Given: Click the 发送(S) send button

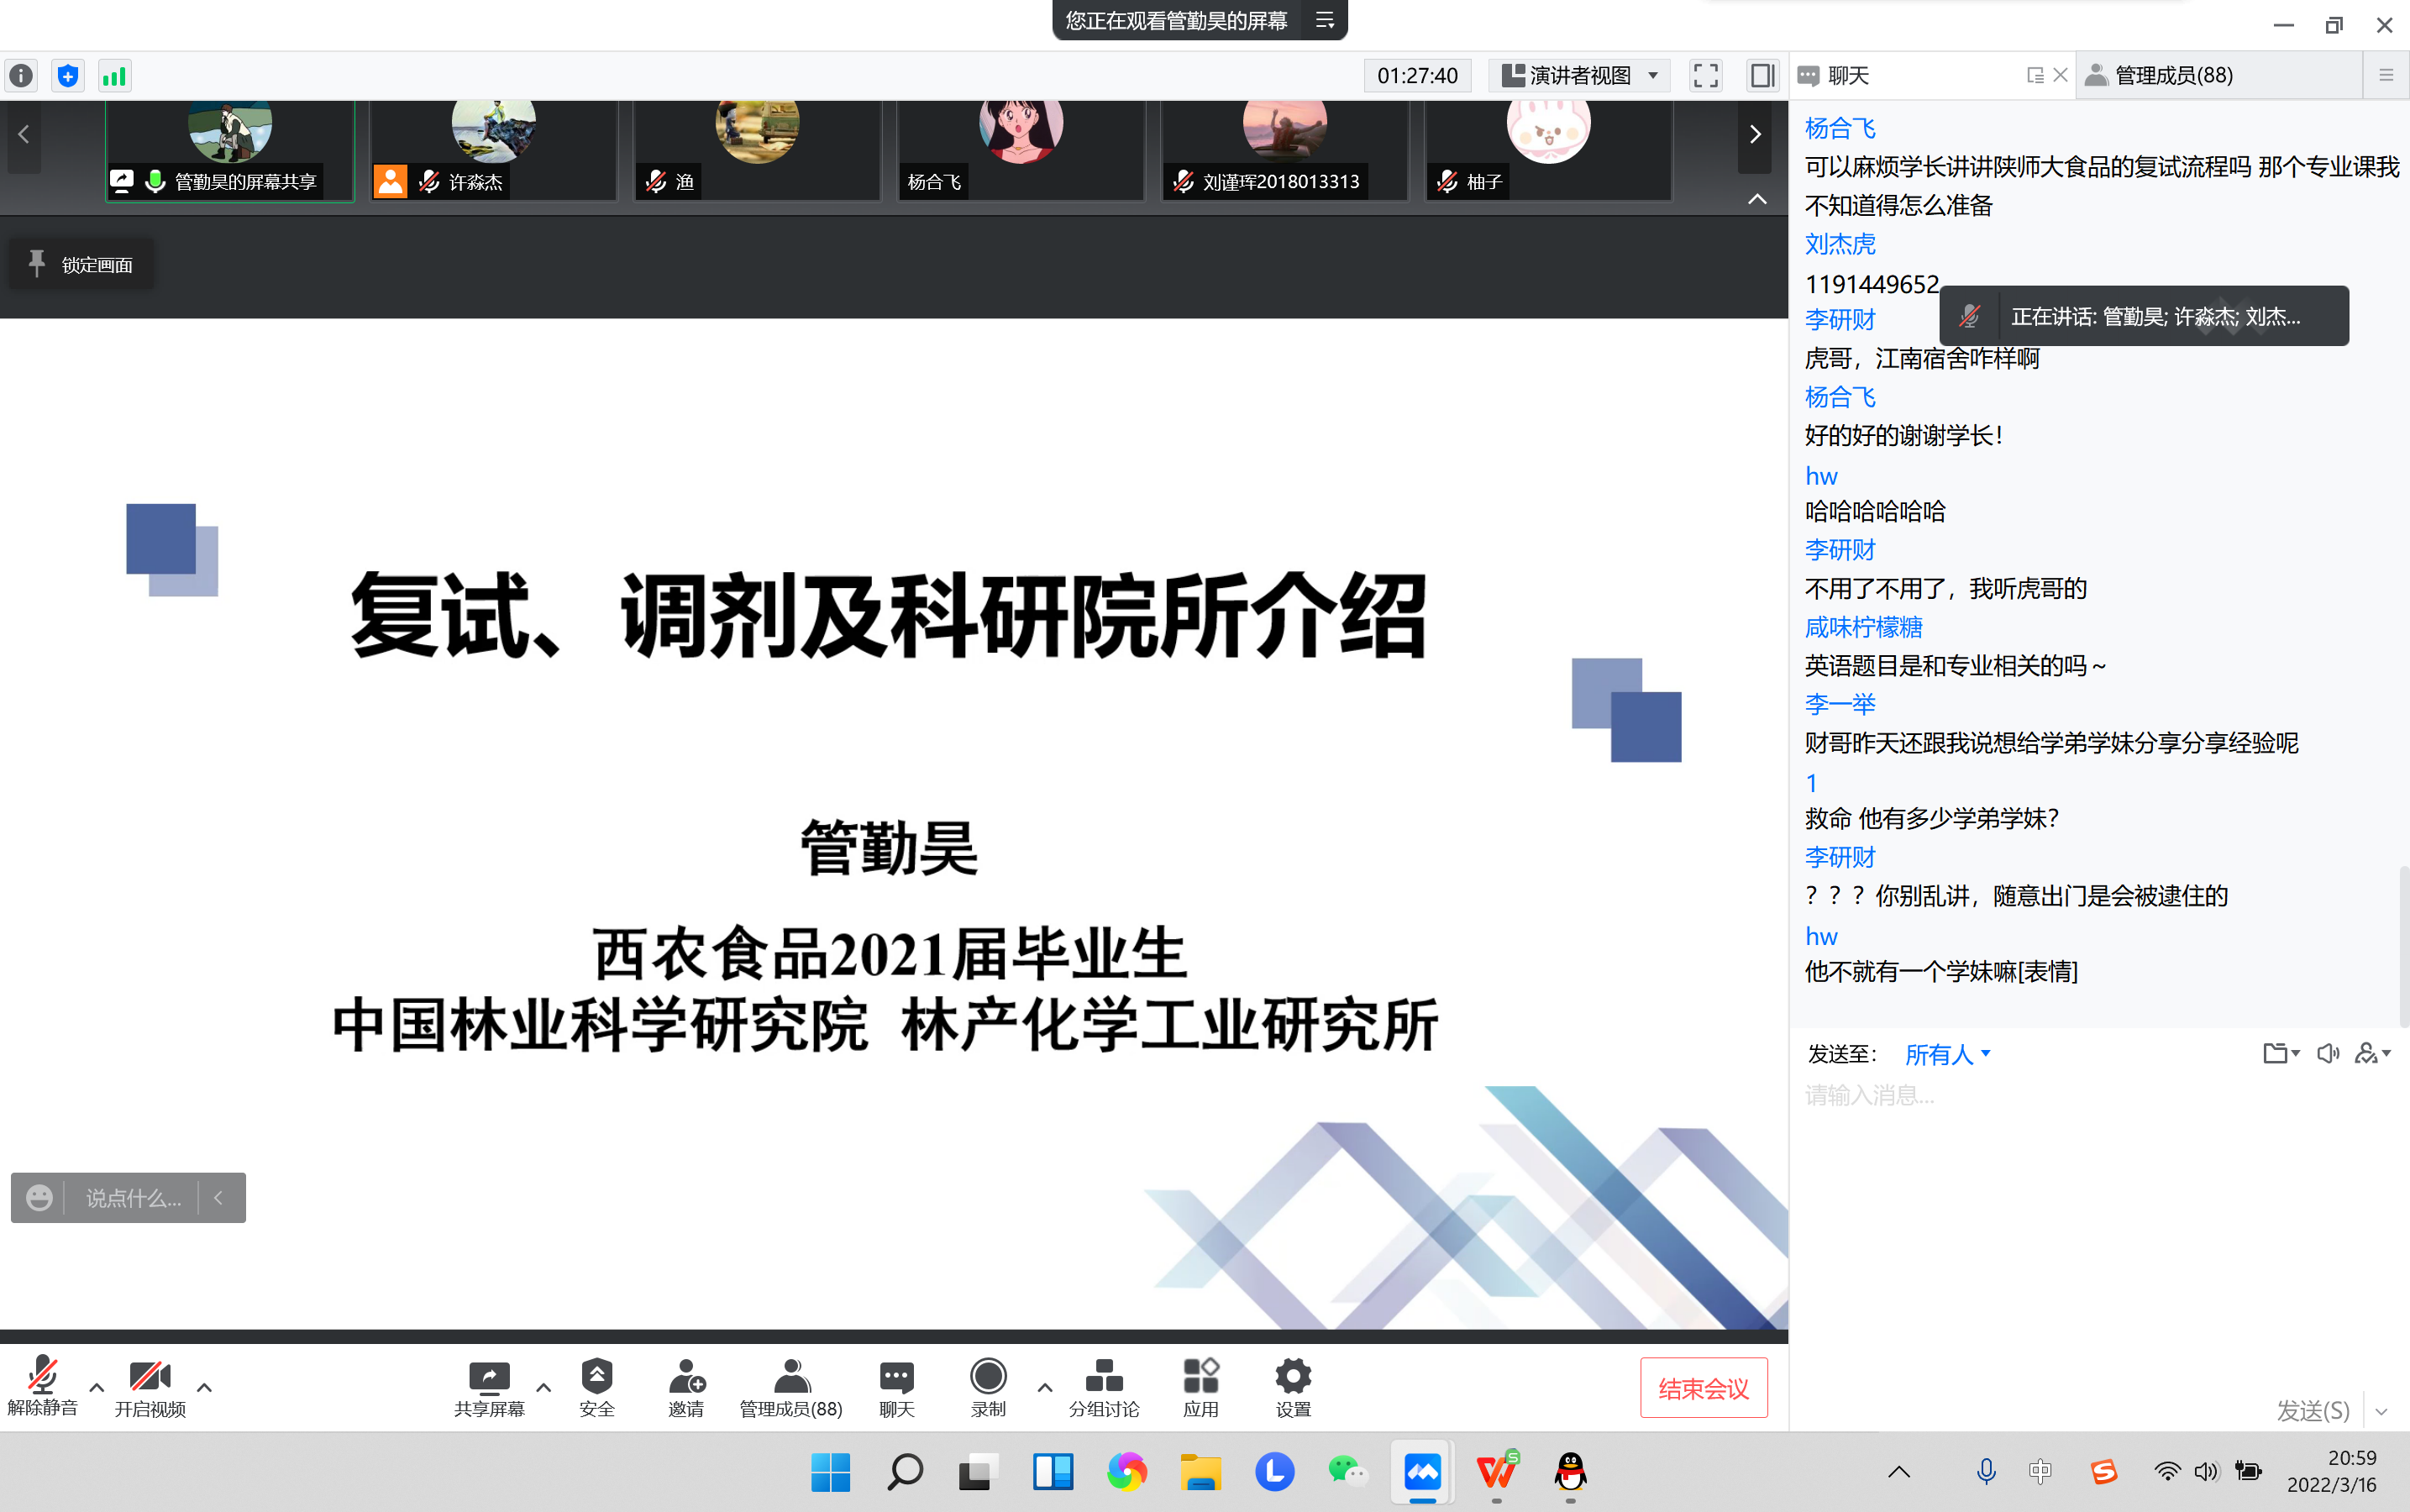Looking at the screenshot, I should coord(2313,1410).
